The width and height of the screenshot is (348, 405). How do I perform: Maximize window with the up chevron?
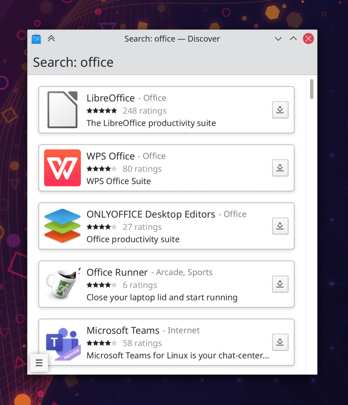[293, 39]
